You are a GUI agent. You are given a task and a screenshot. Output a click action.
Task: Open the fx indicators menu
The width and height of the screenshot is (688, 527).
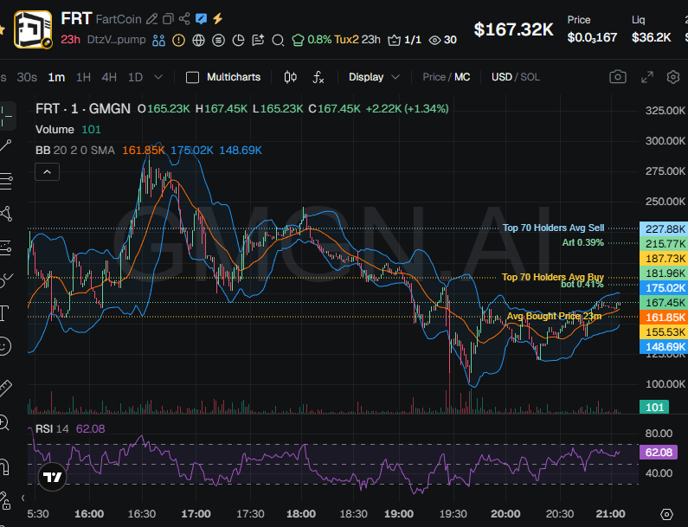[318, 77]
